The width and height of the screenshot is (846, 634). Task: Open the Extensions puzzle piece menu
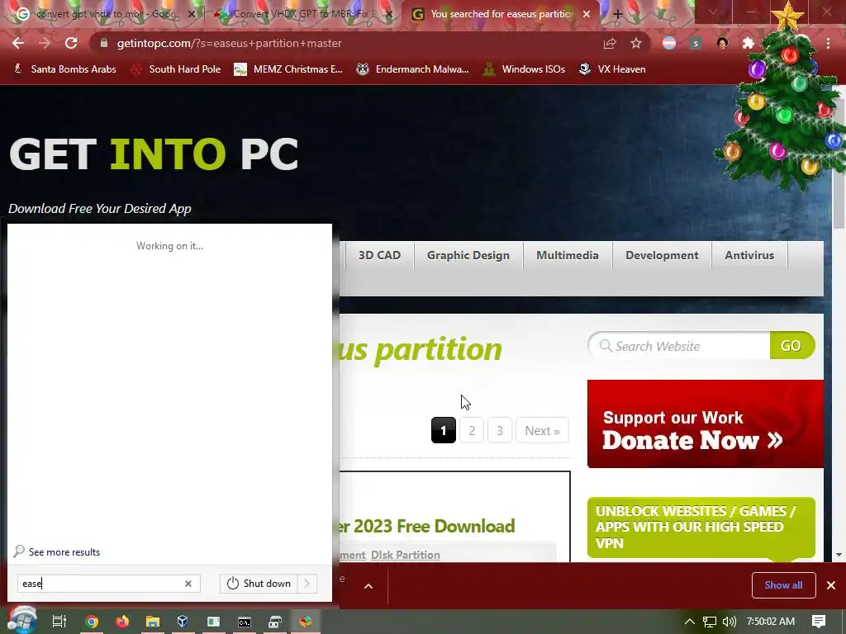pyautogui.click(x=749, y=43)
